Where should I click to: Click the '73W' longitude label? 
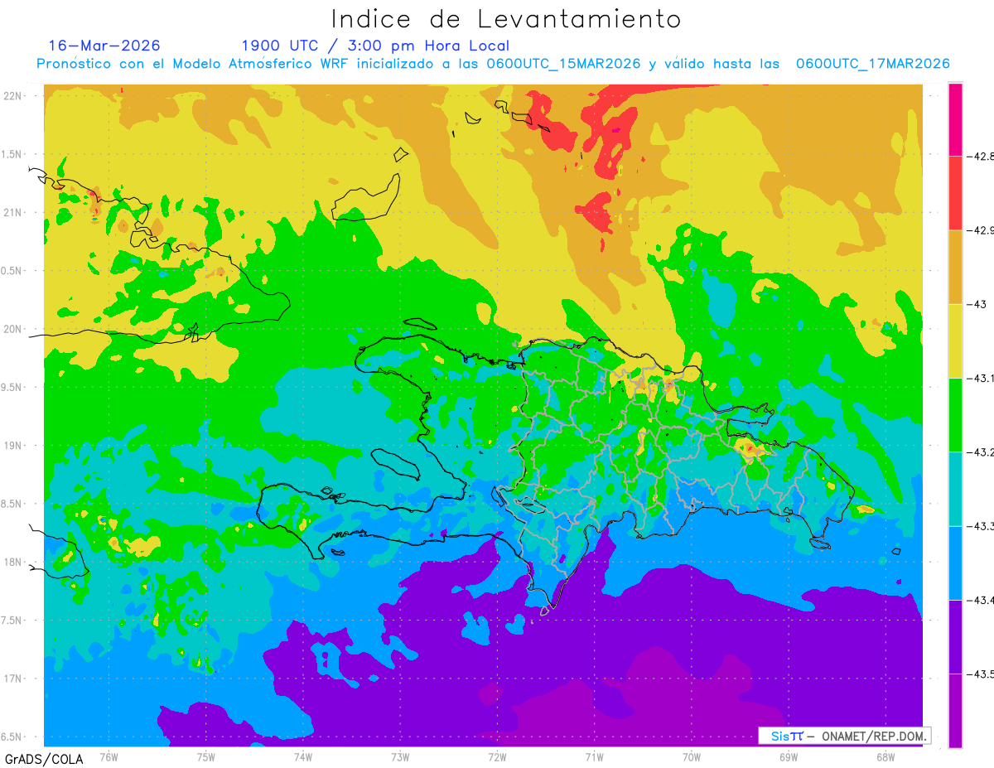pos(400,757)
